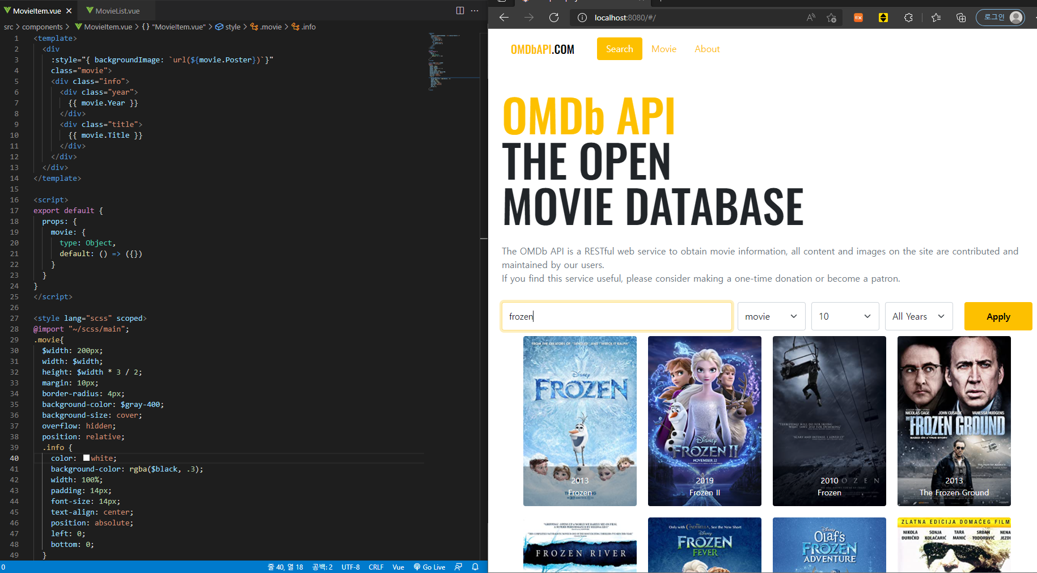
Task: Select the 'style' breadcrumb segment
Action: [x=228, y=27]
